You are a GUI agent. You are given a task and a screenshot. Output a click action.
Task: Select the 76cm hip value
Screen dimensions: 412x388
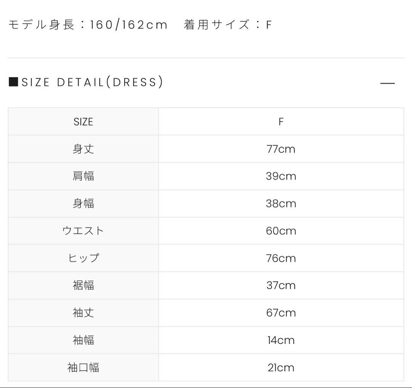pyautogui.click(x=281, y=258)
